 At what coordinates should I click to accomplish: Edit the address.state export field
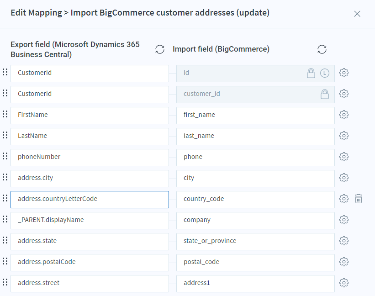tap(90, 242)
